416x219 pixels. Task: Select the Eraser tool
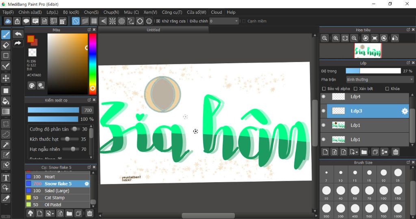pyautogui.click(x=6, y=45)
